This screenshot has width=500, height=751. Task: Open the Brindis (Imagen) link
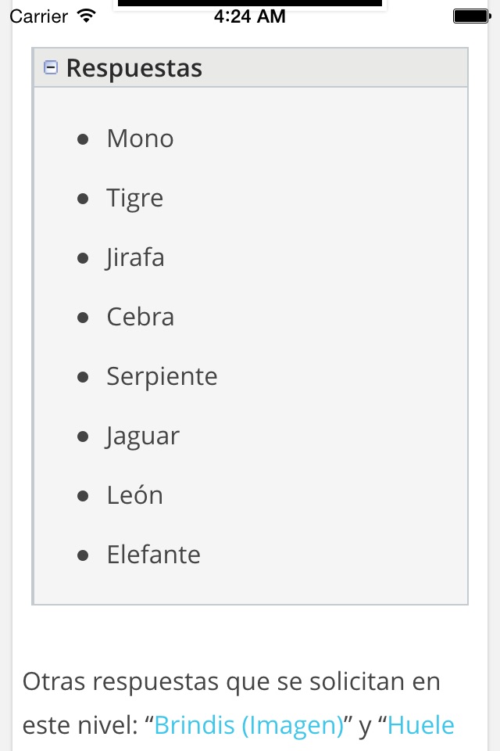coord(249,725)
